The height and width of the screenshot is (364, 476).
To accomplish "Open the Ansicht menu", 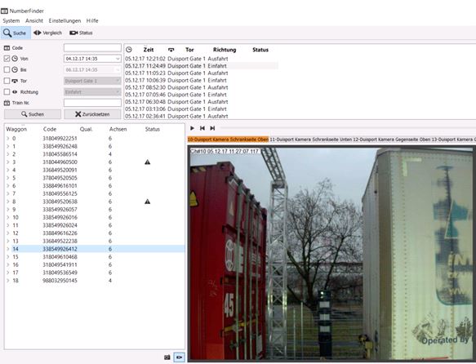I will tap(34, 20).
